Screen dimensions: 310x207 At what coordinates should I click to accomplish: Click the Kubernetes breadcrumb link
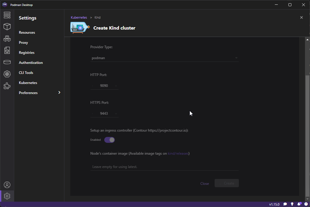79,17
